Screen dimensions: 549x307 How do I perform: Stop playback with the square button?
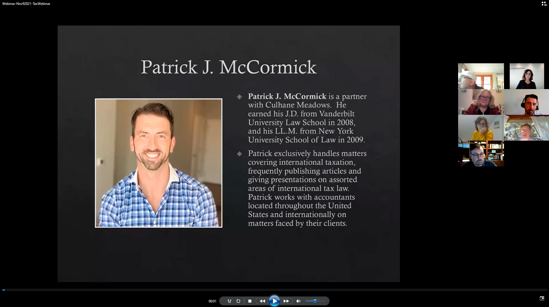tap(250, 301)
